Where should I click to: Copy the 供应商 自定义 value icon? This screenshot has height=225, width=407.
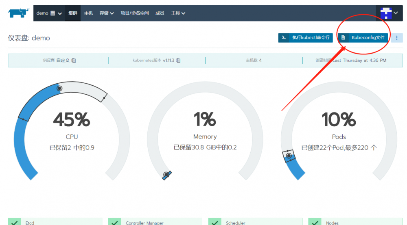click(x=74, y=61)
